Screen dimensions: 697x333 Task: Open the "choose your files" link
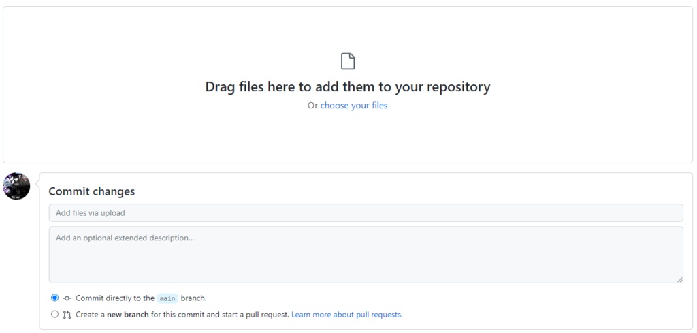pos(354,106)
